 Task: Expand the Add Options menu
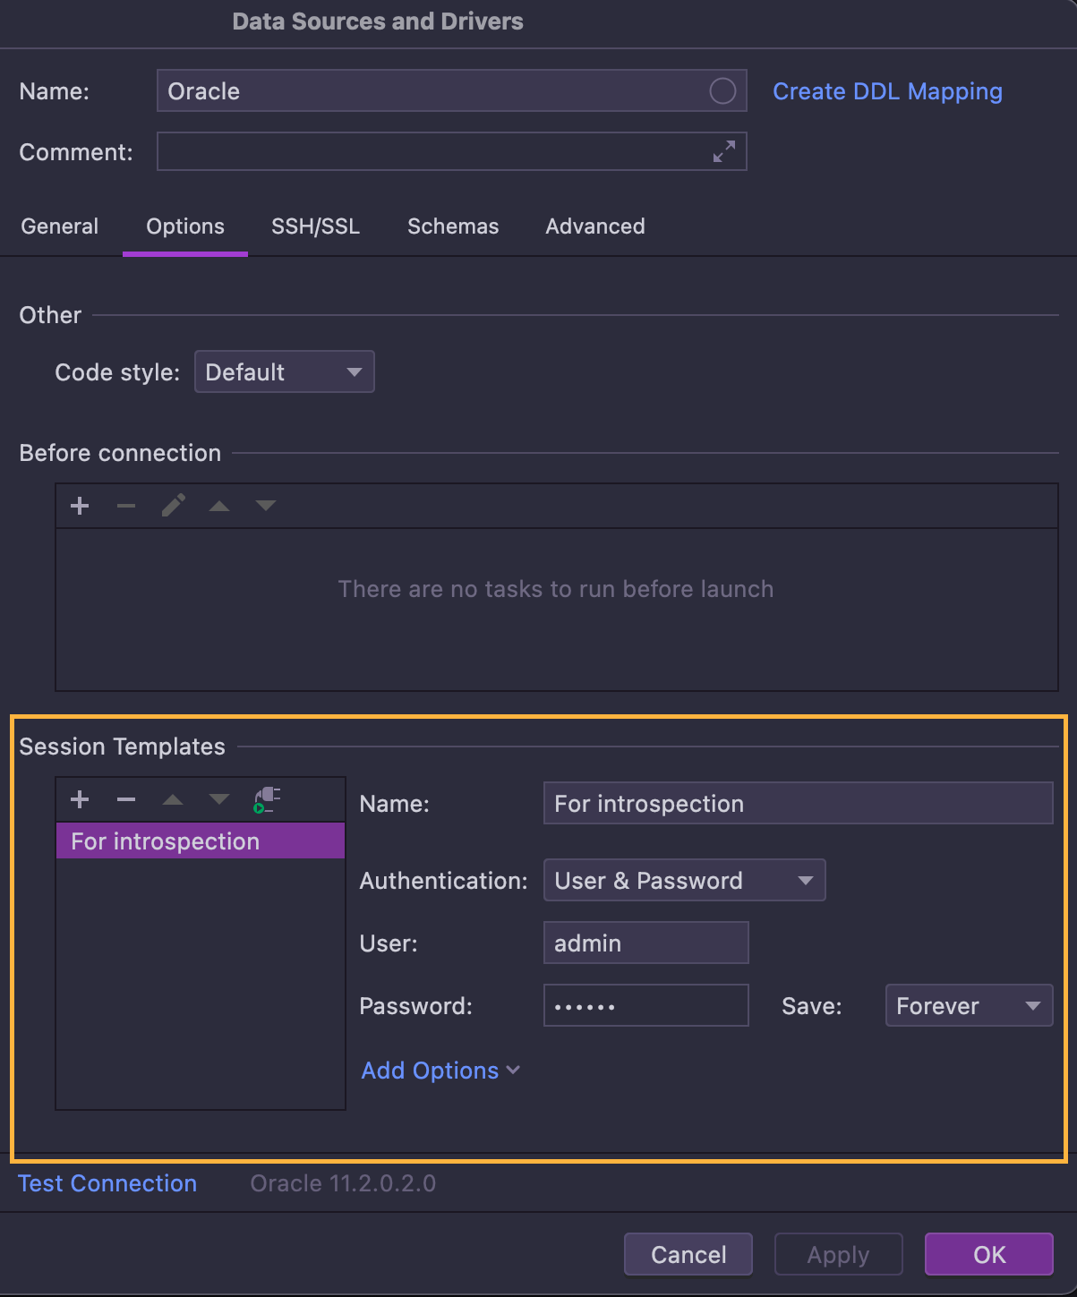pos(440,1071)
